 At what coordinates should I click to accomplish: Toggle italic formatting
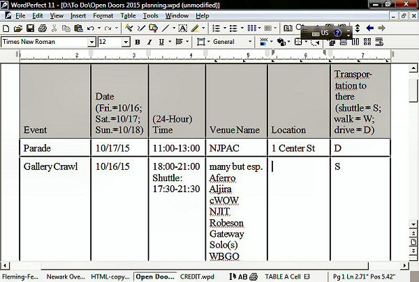click(x=149, y=42)
